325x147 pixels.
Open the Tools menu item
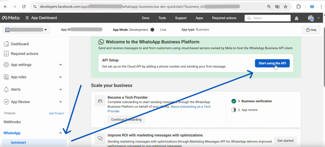click(x=162, y=18)
